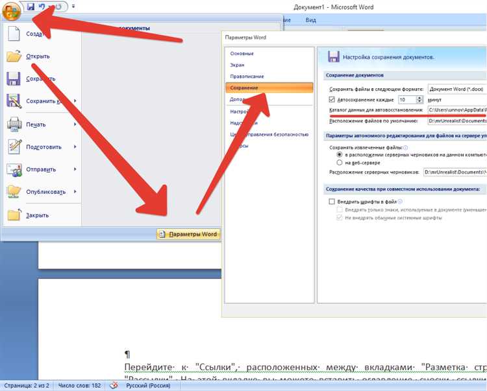The width and height of the screenshot is (487, 391).
Task: Click the Закрыть folder icon
Action: [14, 215]
